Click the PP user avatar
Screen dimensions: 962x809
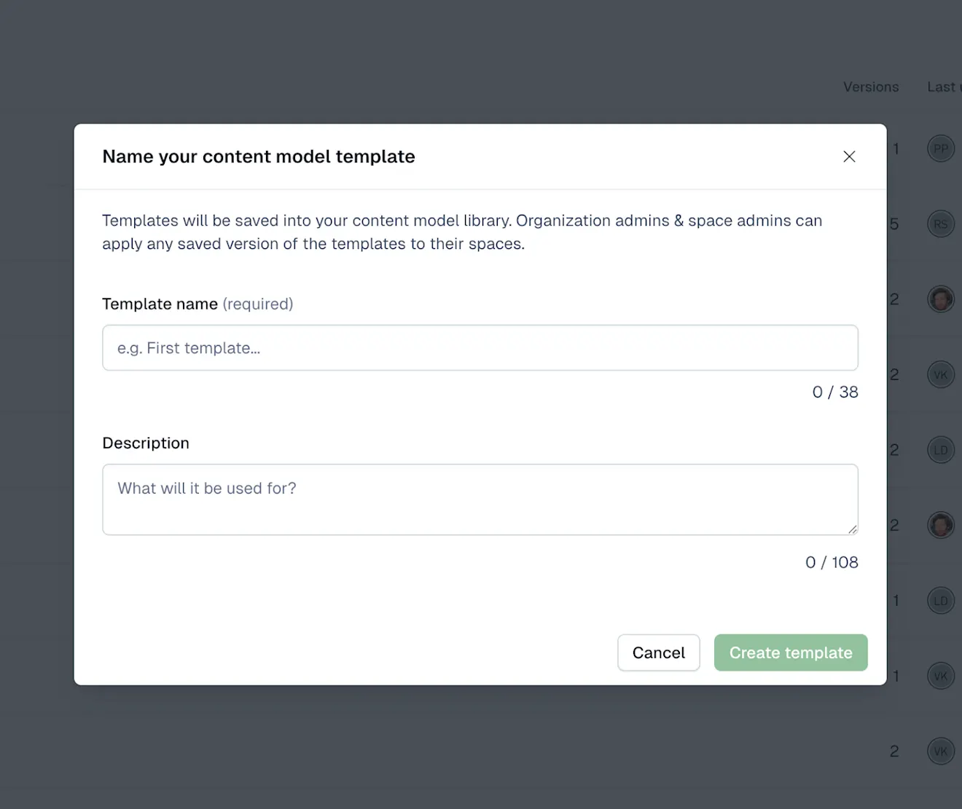[x=941, y=148]
